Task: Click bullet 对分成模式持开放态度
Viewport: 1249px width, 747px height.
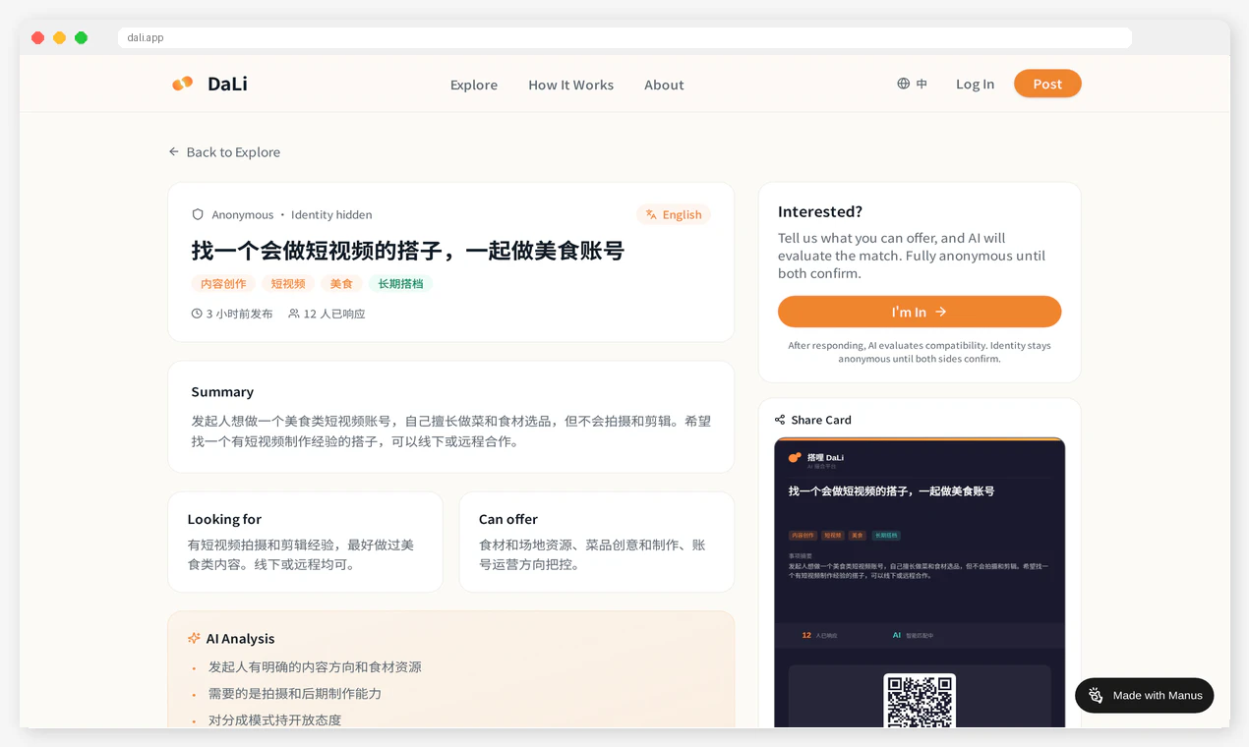Action: coord(275,720)
